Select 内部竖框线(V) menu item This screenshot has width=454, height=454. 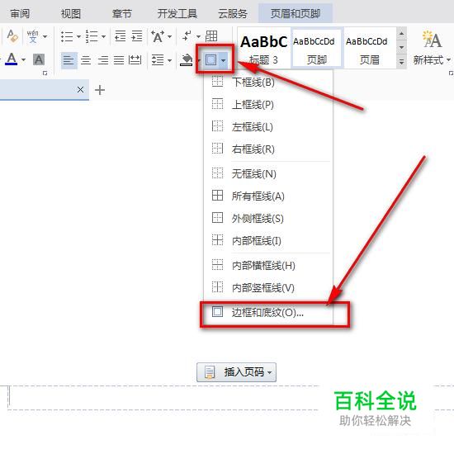268,287
